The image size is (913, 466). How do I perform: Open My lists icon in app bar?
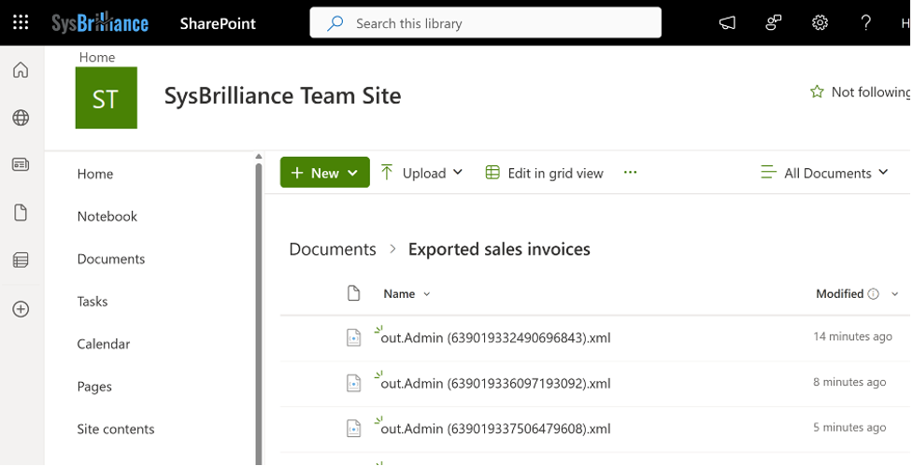21,260
